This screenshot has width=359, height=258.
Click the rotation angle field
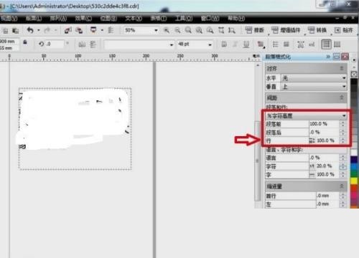click(x=55, y=44)
